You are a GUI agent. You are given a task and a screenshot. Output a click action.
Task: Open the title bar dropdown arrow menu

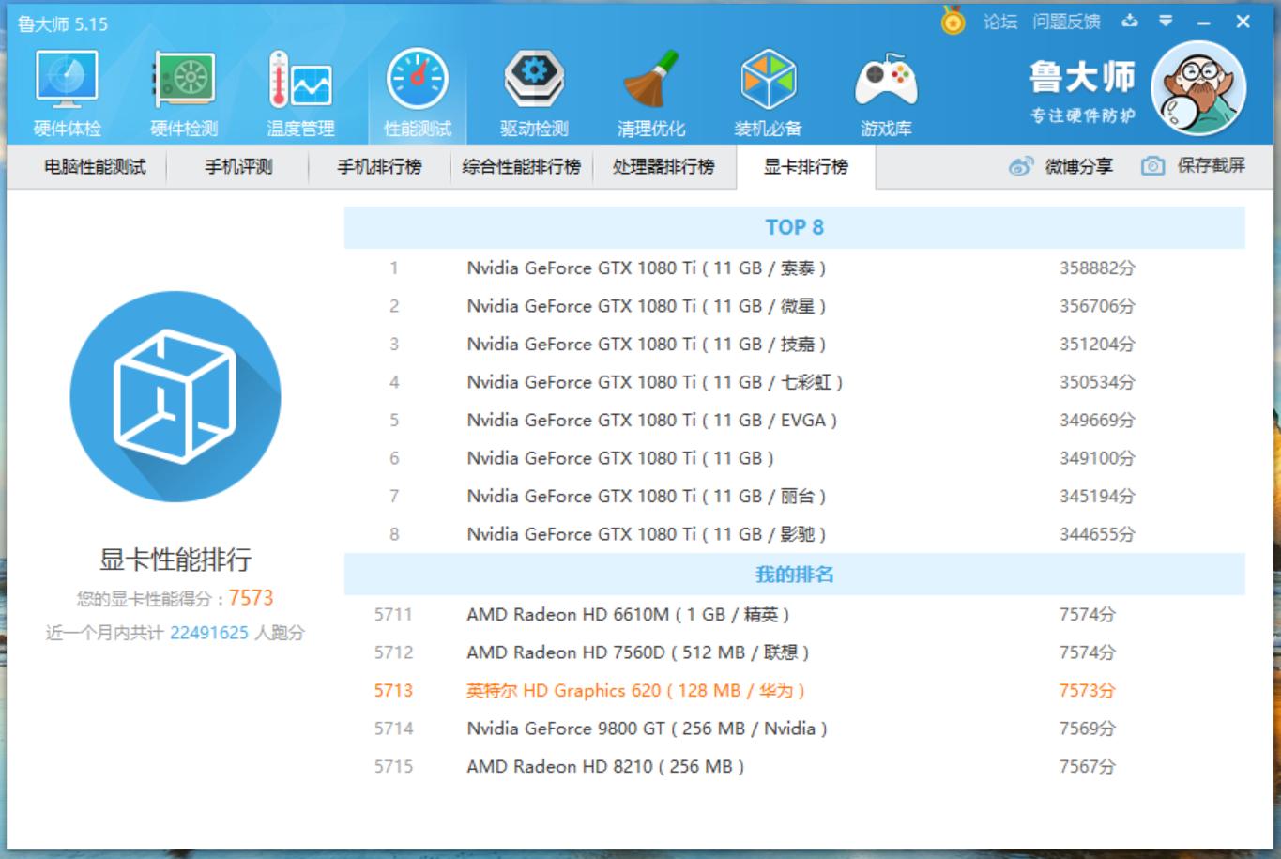click(1166, 19)
